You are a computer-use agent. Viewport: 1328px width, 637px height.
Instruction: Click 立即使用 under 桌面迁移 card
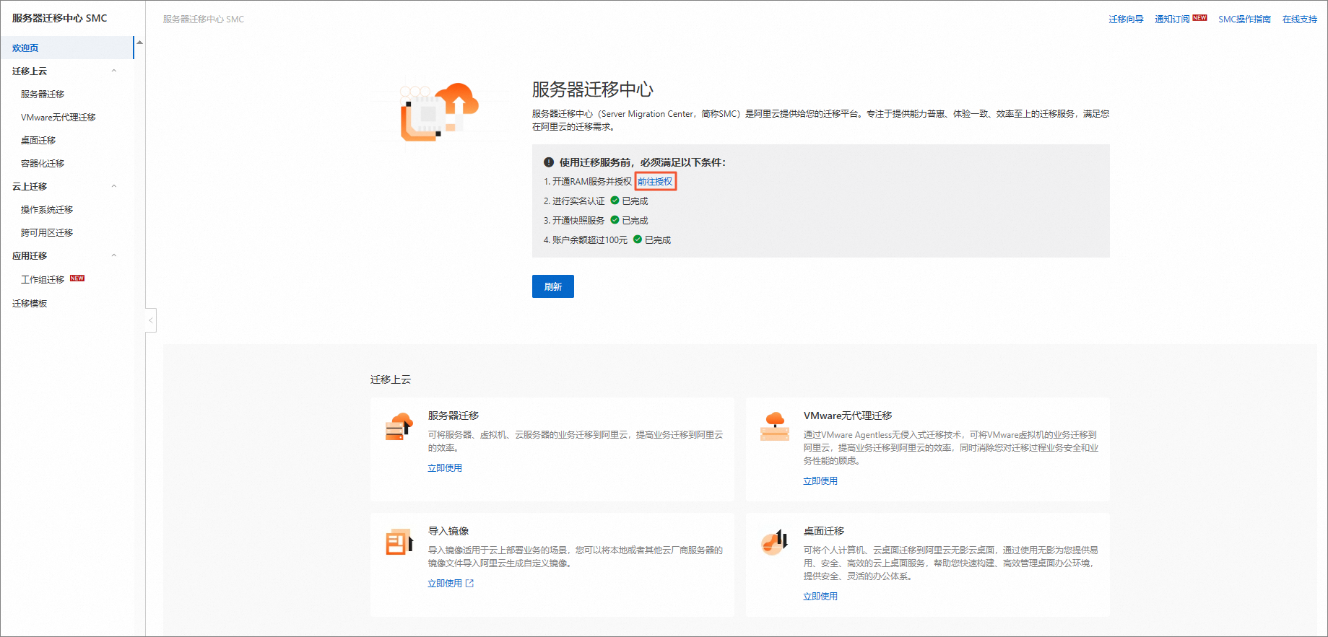(820, 596)
